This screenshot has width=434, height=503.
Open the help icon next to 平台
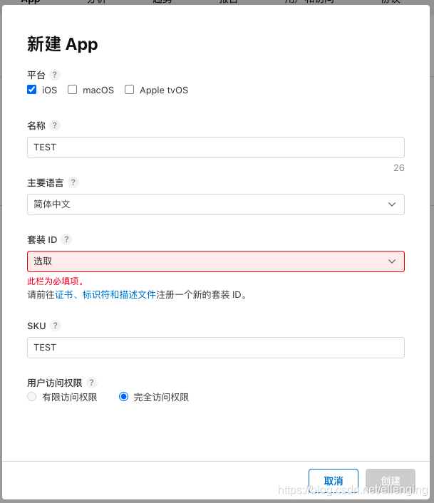(55, 75)
